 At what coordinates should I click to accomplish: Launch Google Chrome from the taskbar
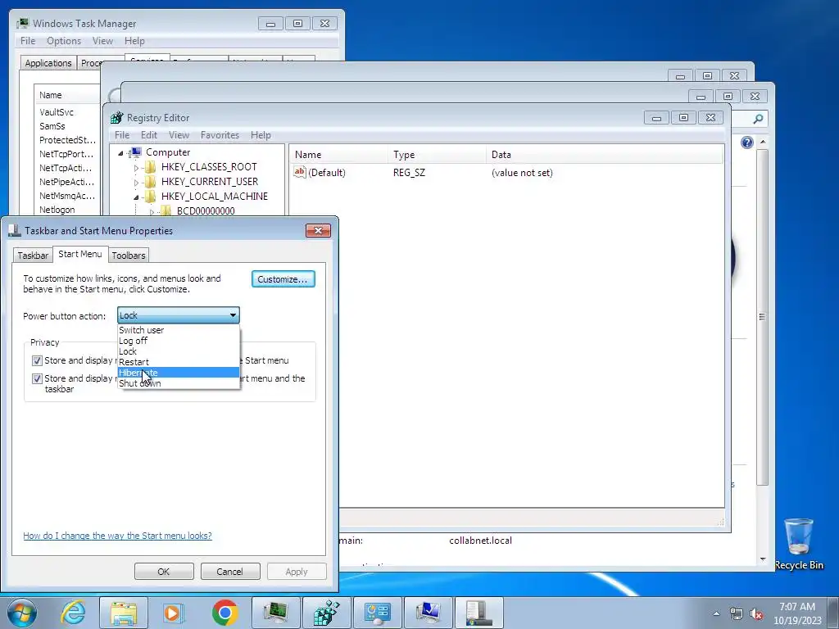coord(224,613)
